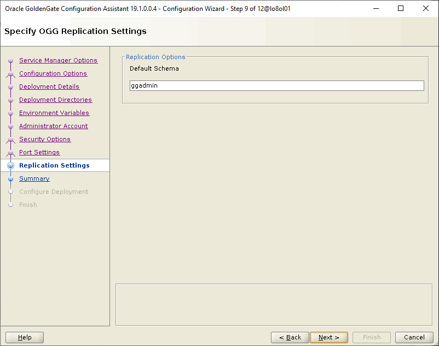439x346 pixels.
Task: Click the Default Schema input field
Action: (x=276, y=86)
